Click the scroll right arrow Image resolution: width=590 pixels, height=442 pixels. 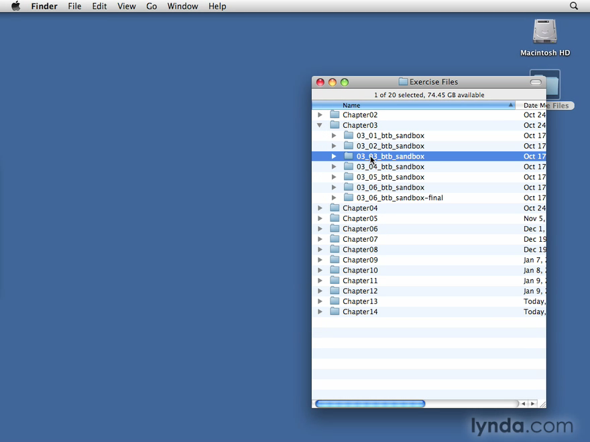[533, 404]
